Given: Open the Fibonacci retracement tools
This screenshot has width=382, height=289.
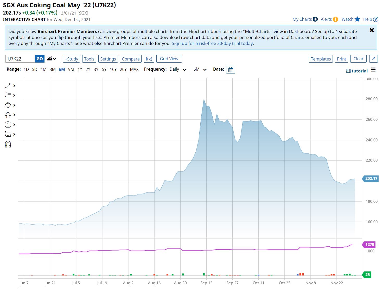Looking at the screenshot, I should (x=8, y=95).
